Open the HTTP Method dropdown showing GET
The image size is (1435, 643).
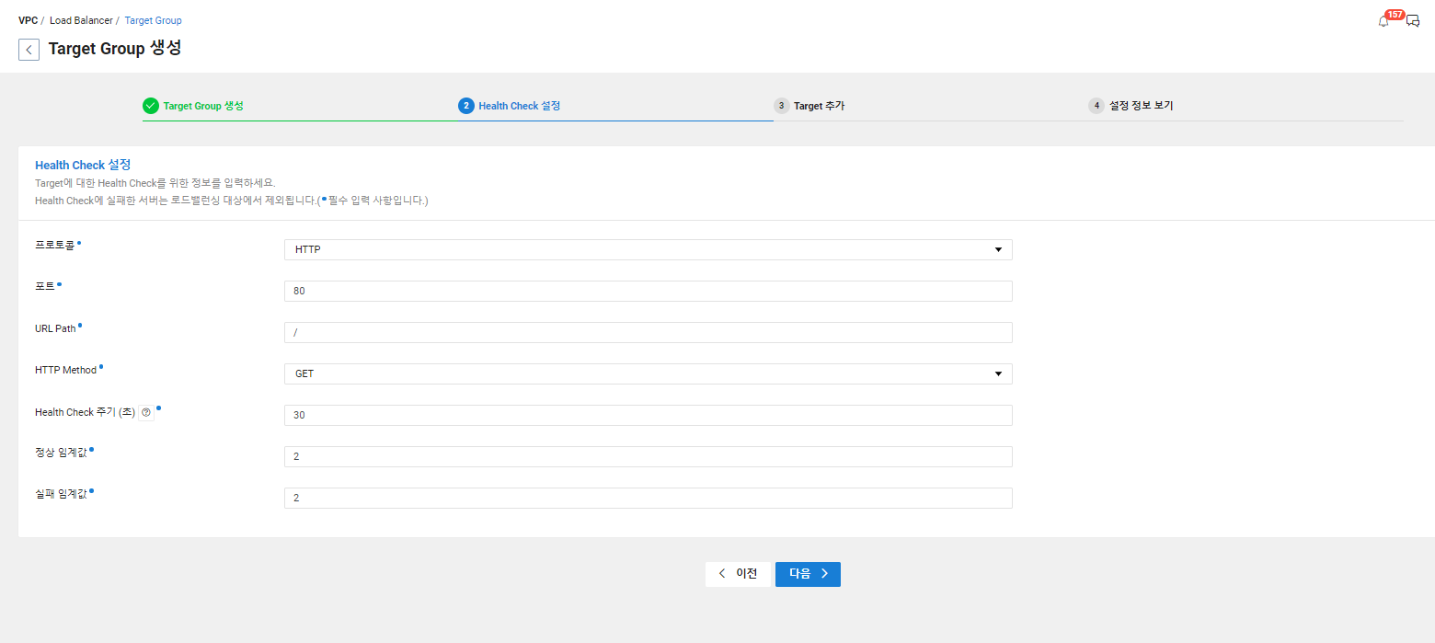pos(647,373)
